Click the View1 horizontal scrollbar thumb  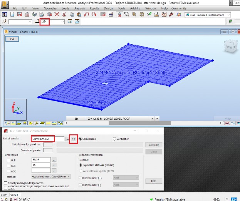[140, 123]
